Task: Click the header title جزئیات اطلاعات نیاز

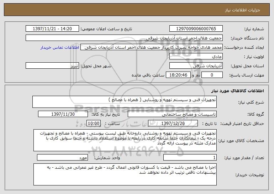Action: 242,10
